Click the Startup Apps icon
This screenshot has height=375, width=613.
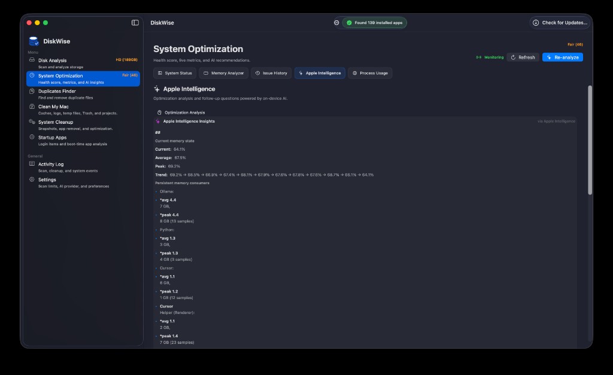coord(32,137)
